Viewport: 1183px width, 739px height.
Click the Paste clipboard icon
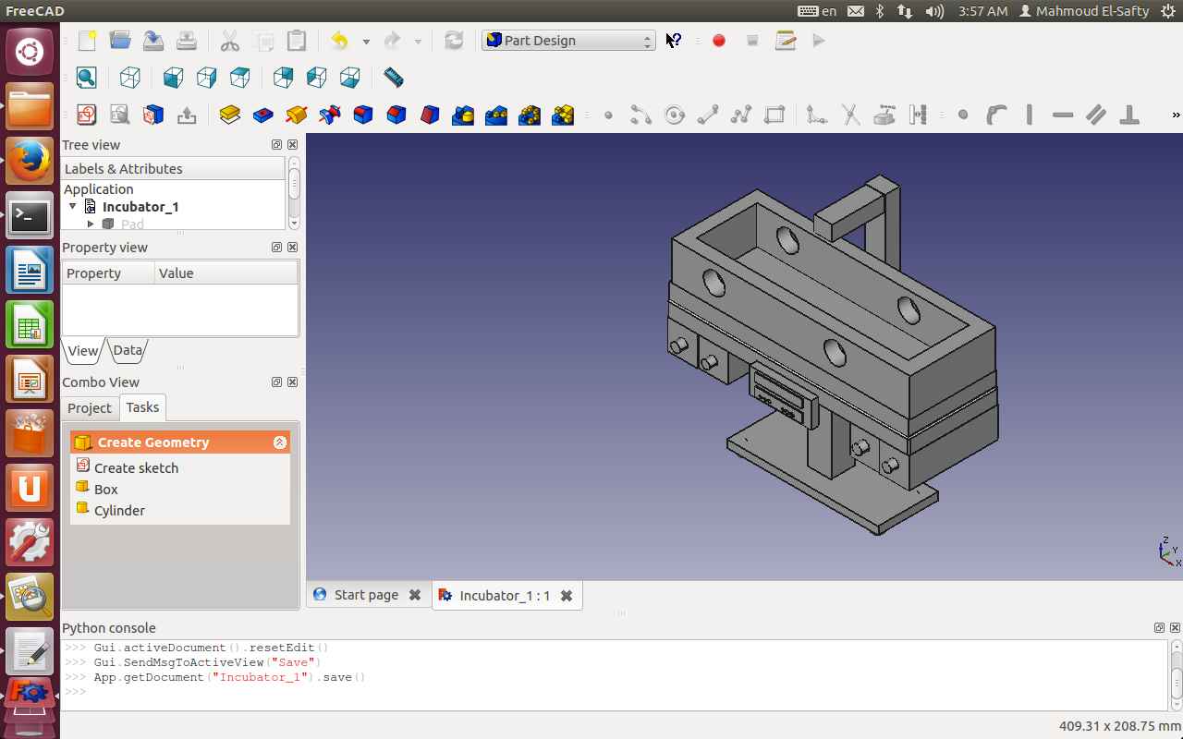(297, 41)
